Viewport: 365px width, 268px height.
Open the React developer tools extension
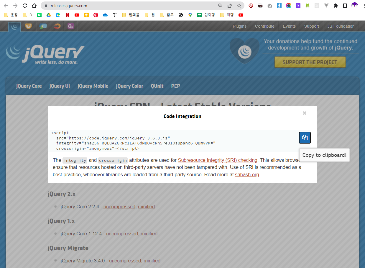[317, 6]
